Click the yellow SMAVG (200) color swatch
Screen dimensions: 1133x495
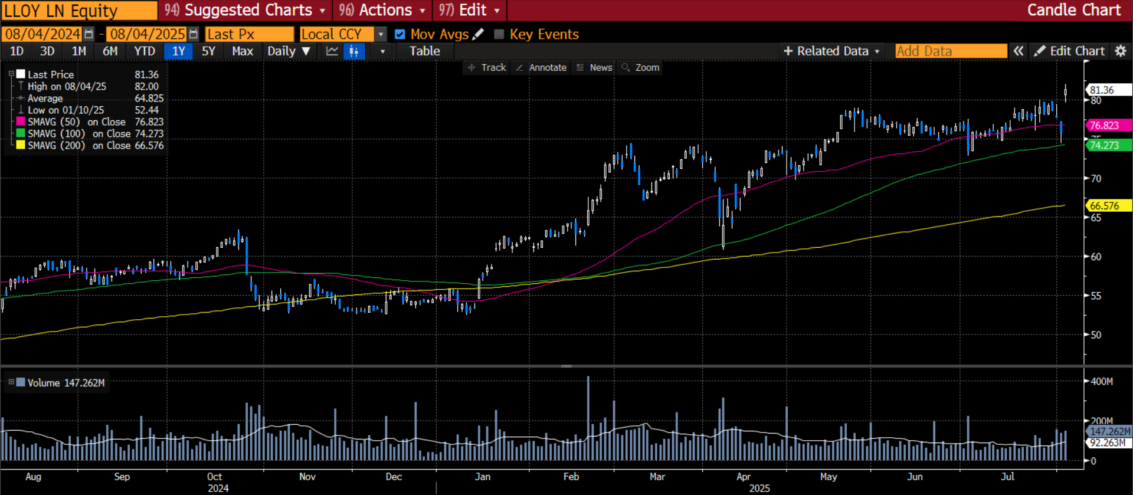pos(21,145)
